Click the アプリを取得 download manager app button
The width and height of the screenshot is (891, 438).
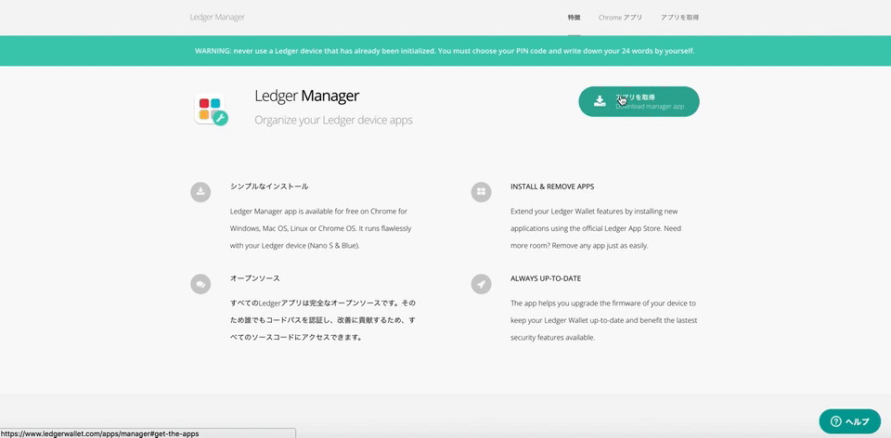[639, 102]
